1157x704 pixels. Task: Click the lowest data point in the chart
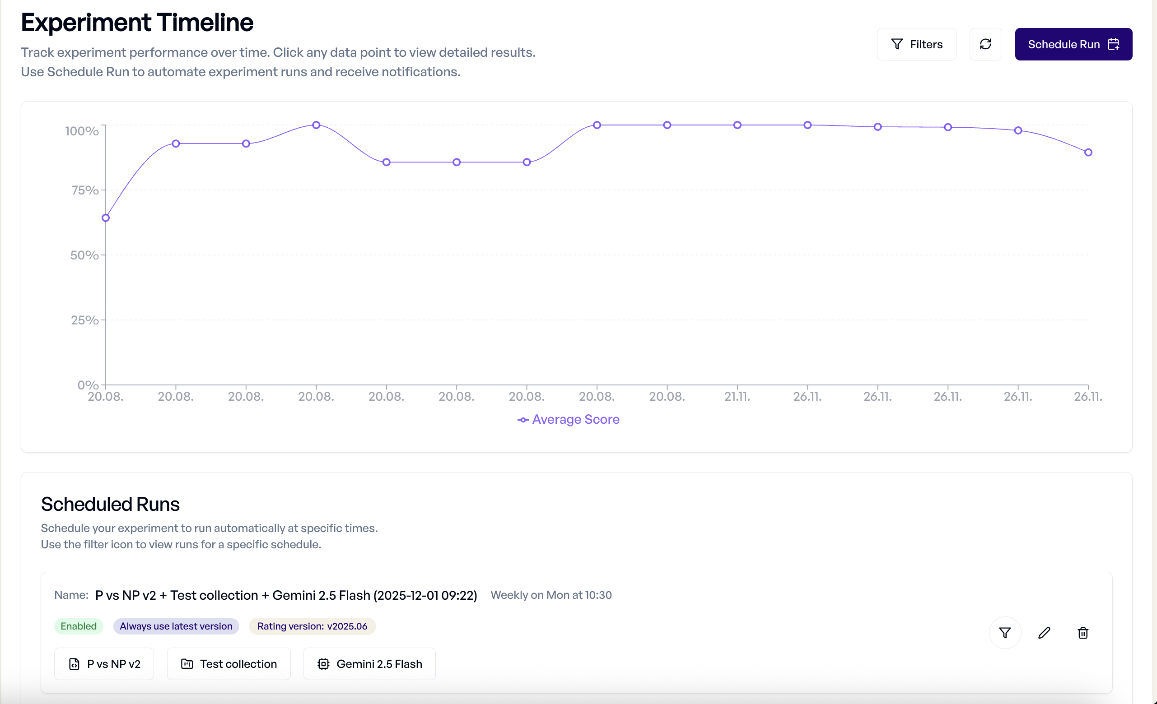pos(106,218)
